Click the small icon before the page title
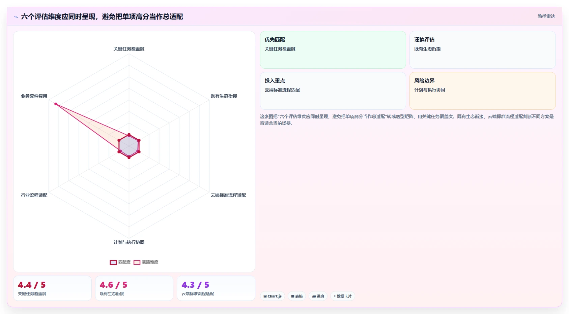Screen dimensions: 569x314 pyautogui.click(x=16, y=17)
